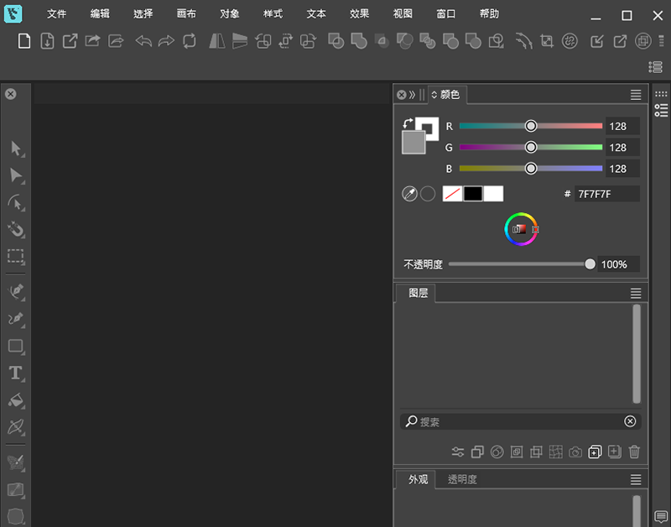Open the 文件 menu
671x527 pixels.
(x=56, y=14)
